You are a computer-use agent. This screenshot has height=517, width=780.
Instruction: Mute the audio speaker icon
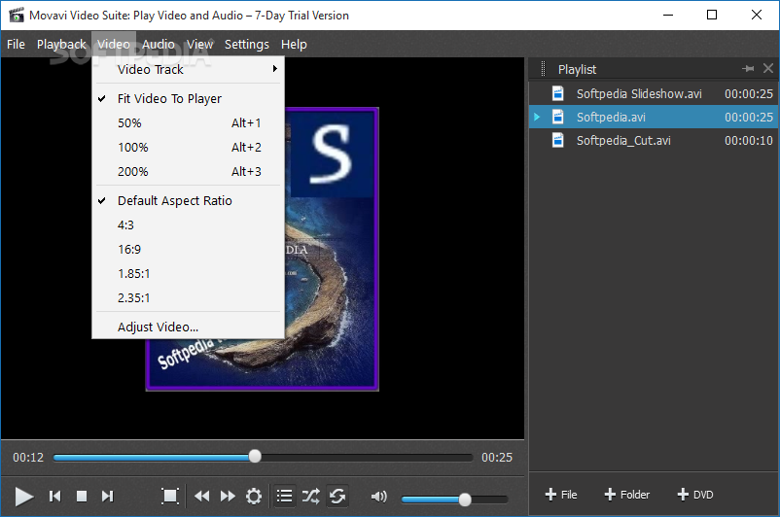tap(378, 497)
